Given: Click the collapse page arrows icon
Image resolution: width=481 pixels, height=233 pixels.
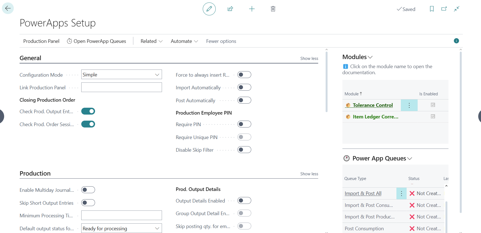Looking at the screenshot, I should pos(457,9).
